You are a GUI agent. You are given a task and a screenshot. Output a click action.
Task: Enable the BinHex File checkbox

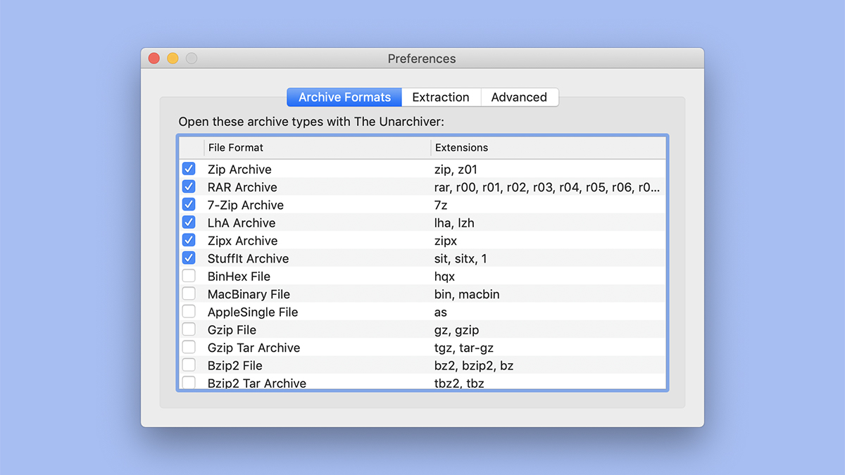[189, 276]
